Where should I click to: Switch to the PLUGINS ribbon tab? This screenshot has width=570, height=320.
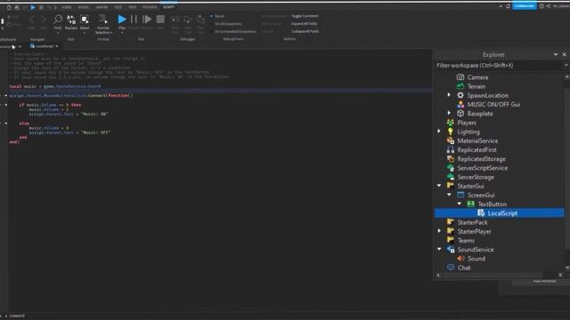(150, 7)
